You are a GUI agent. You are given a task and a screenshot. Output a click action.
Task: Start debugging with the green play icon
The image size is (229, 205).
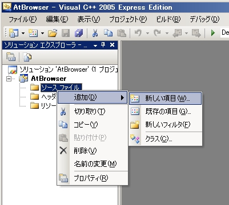click(x=213, y=33)
